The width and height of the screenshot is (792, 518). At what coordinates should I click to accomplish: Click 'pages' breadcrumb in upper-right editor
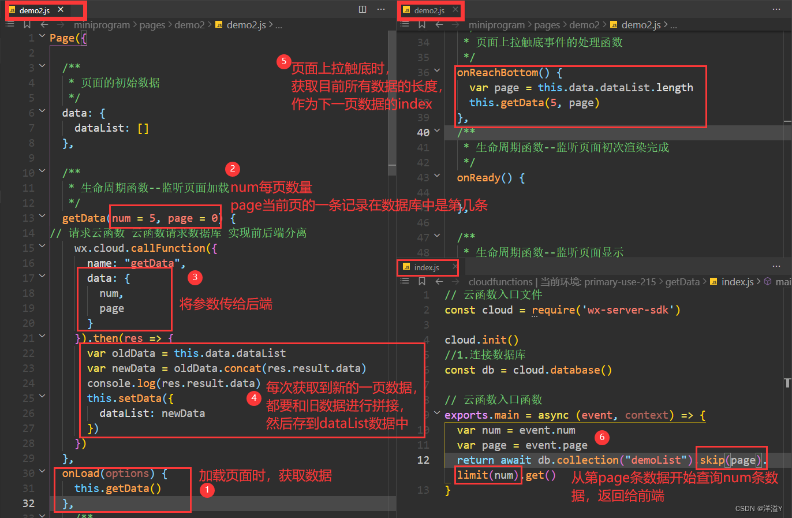pyautogui.click(x=547, y=25)
